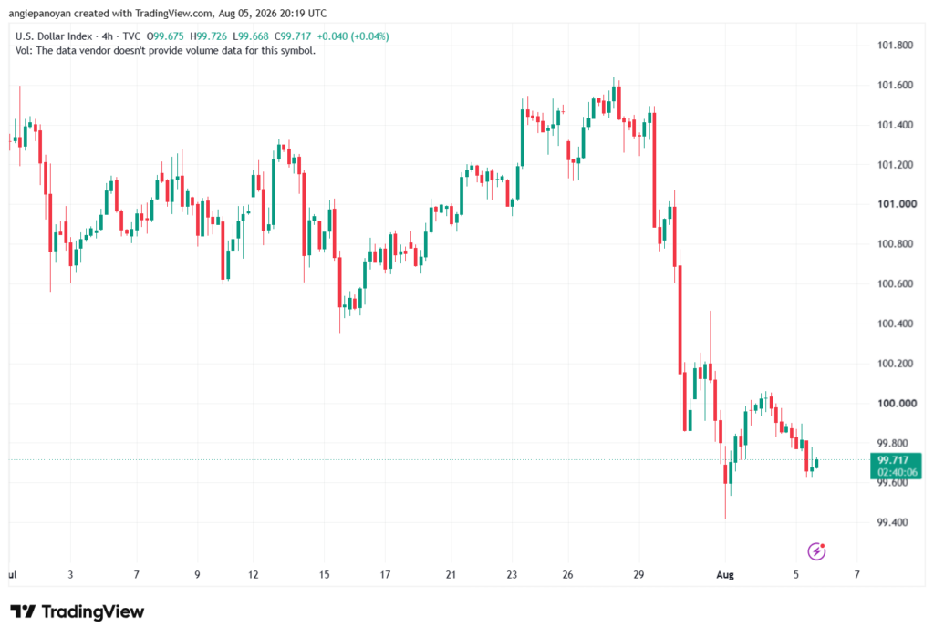Click the 99.400 price scale label
Screen dimensions: 934x637
(892, 522)
